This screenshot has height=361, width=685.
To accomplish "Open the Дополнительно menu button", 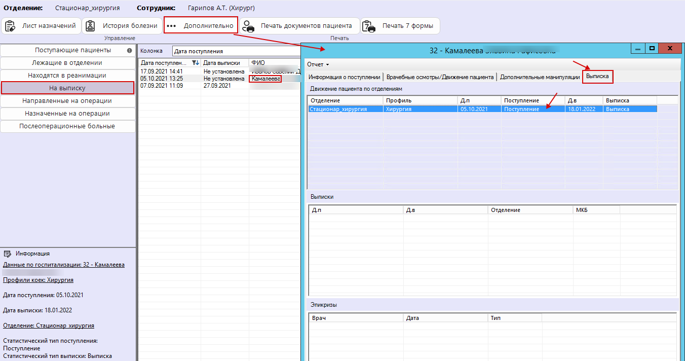I will tap(201, 26).
